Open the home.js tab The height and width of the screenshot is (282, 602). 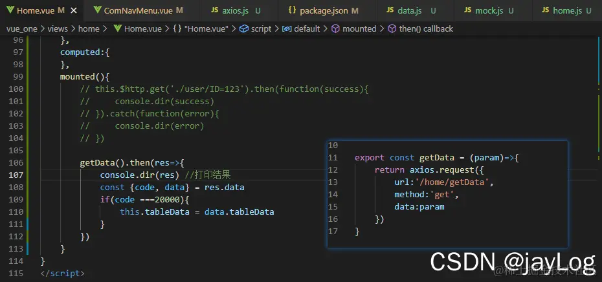pos(567,10)
